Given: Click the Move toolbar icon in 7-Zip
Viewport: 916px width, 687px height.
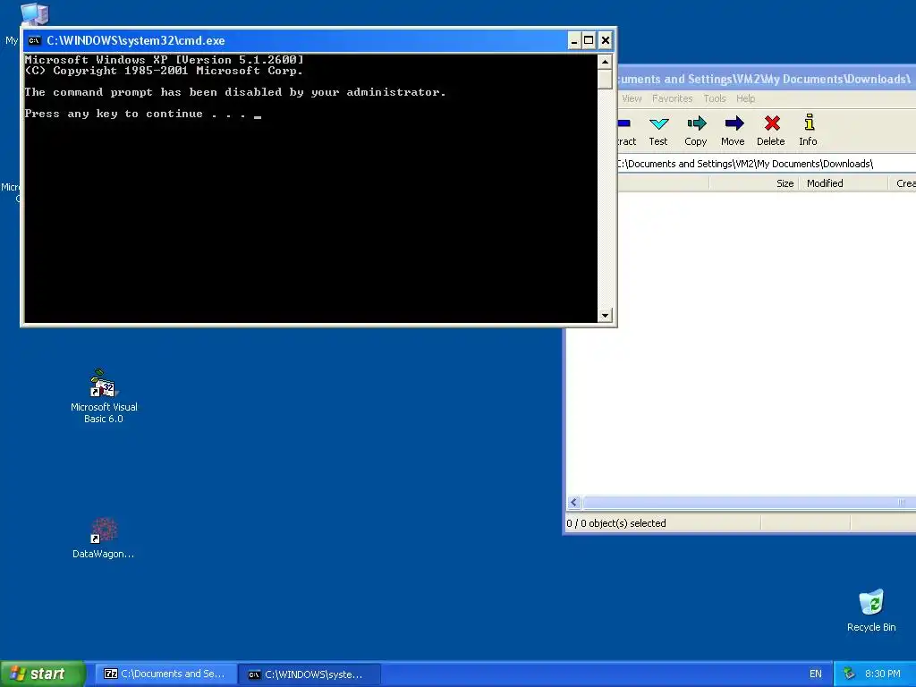Looking at the screenshot, I should point(734,131).
